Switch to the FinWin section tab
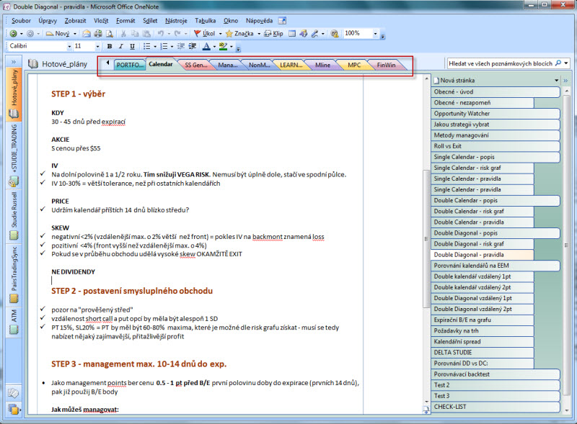Screen dimensions: 577x424 385,65
